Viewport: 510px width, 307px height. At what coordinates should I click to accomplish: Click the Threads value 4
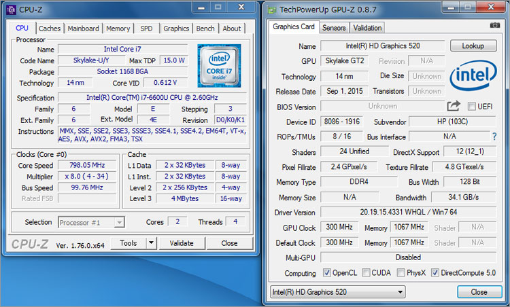tap(235, 221)
